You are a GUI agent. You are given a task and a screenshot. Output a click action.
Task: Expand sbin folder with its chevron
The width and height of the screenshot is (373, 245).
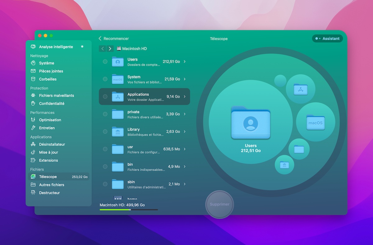(185, 184)
